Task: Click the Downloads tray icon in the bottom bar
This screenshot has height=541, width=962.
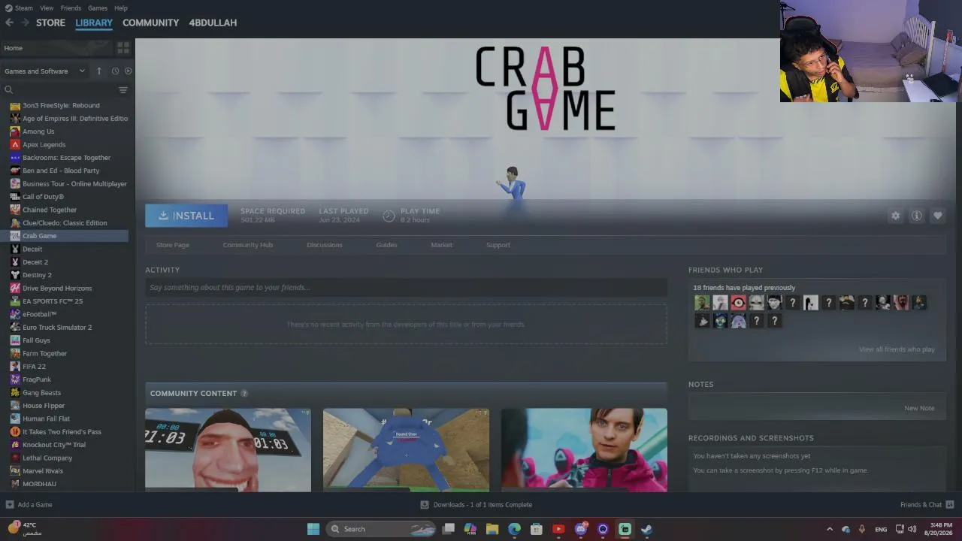Action: 425,505
